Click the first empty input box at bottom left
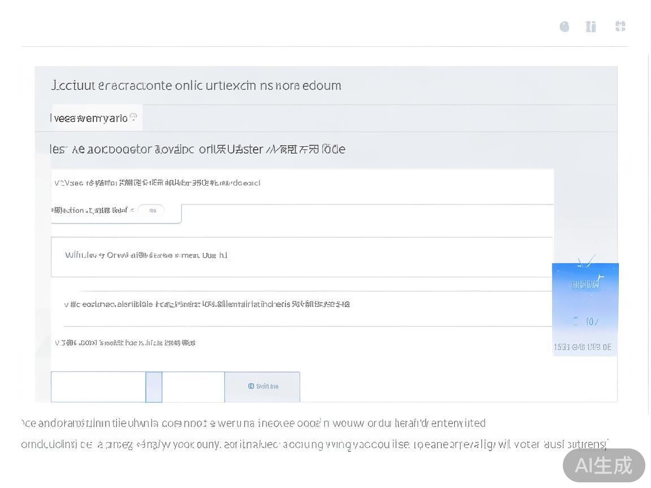Viewport: 651px width, 488px height. pyautogui.click(x=98, y=387)
